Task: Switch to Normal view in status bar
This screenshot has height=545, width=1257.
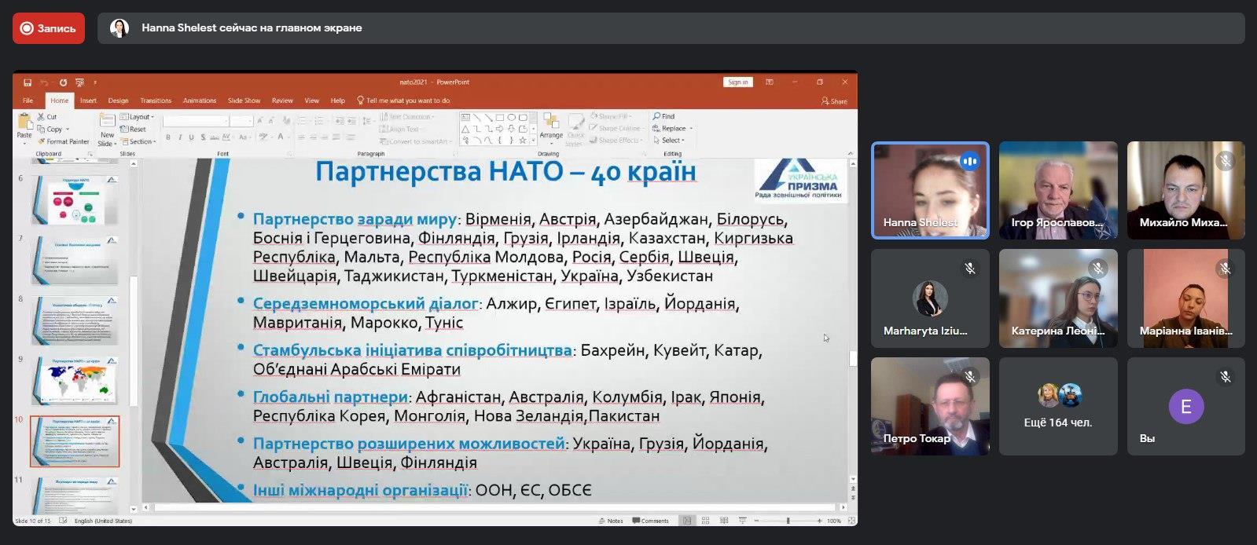Action: (688, 521)
